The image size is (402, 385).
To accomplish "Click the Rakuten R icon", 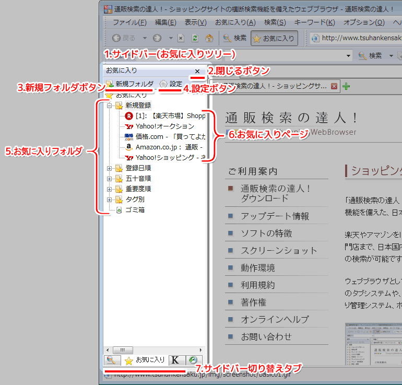I will coord(129,116).
